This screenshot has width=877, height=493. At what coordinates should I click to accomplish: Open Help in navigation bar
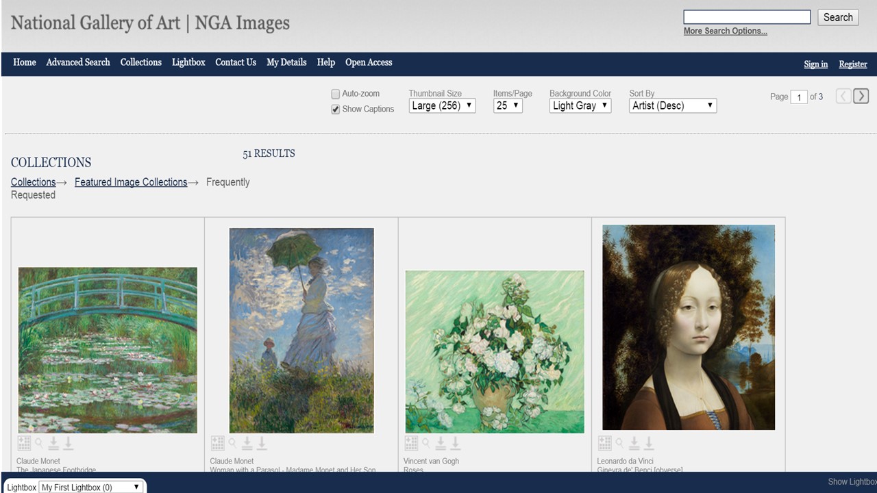[326, 62]
